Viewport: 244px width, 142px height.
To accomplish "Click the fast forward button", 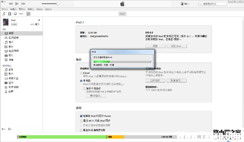I will (x=23, y=4).
